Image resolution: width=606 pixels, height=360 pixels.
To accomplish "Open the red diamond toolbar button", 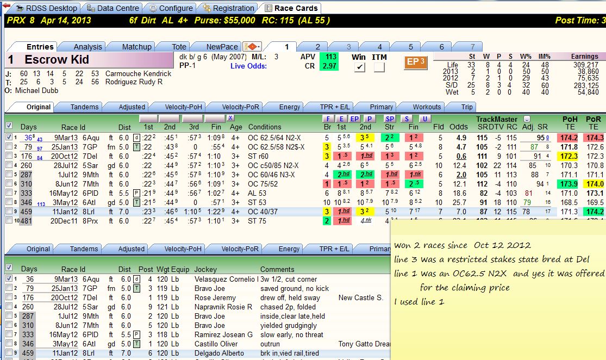I will 252,47.
